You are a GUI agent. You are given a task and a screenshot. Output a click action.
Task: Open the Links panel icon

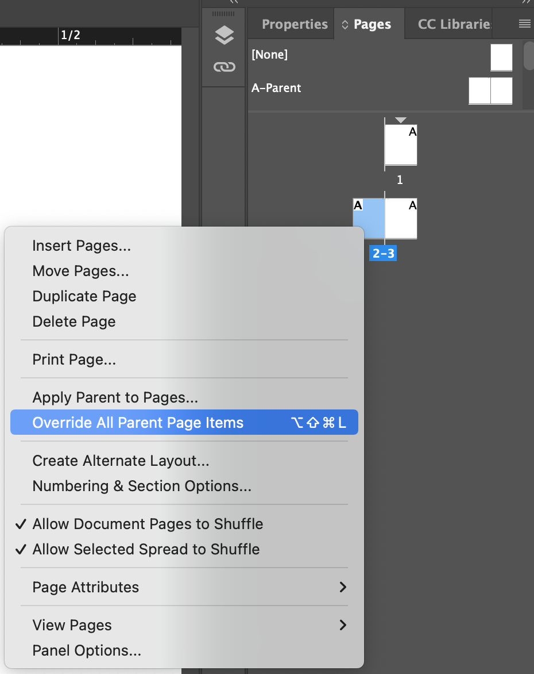click(224, 67)
